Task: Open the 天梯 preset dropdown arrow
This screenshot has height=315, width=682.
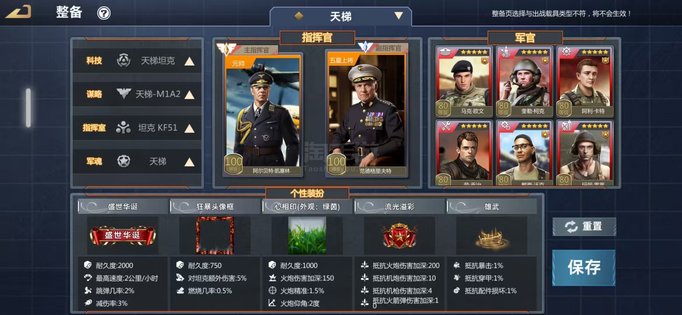Action: (x=398, y=15)
